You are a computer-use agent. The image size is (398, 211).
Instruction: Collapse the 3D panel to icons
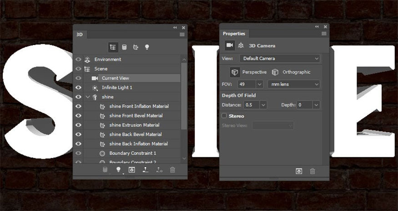[175, 27]
